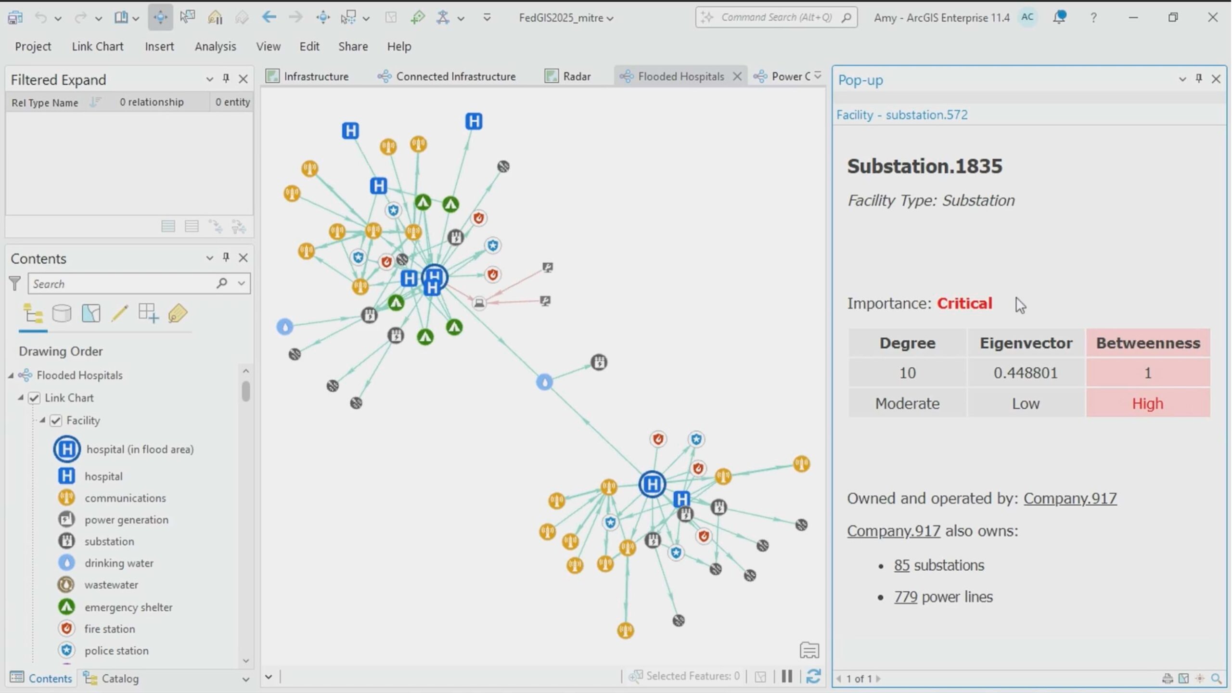Toggle the Facility layer checkbox
Screen dimensions: 1232x693
(x=56, y=420)
